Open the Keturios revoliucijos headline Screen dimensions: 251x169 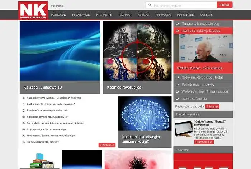[124, 87]
